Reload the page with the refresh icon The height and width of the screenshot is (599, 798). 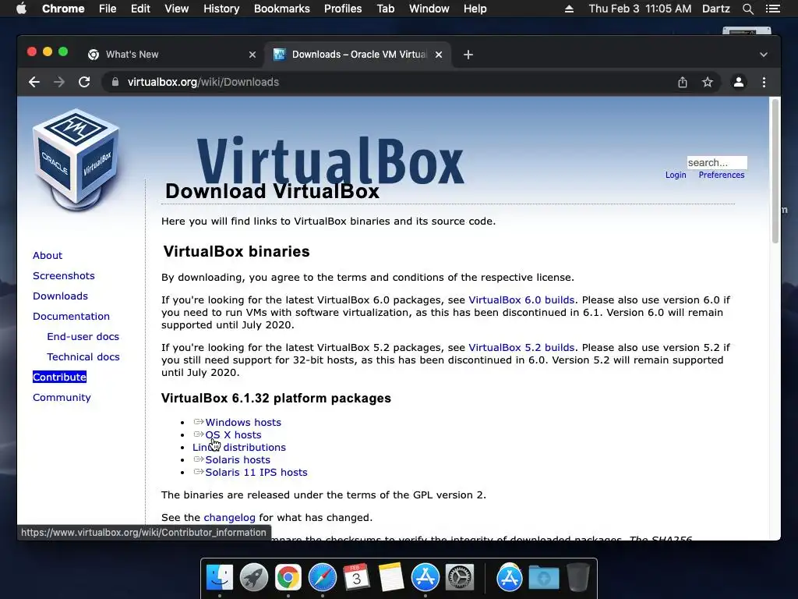point(84,82)
